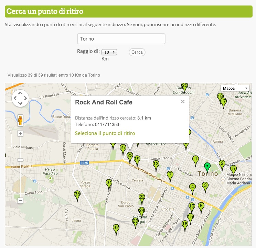
Task: Click the Street View pegman icon
Action: 20,120
